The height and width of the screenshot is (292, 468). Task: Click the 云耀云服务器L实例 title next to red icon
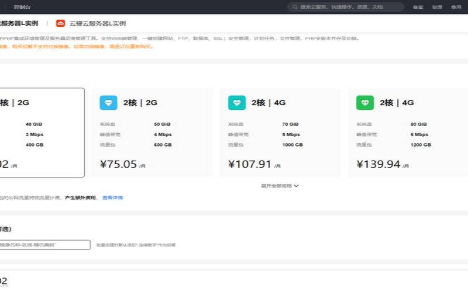click(x=98, y=23)
